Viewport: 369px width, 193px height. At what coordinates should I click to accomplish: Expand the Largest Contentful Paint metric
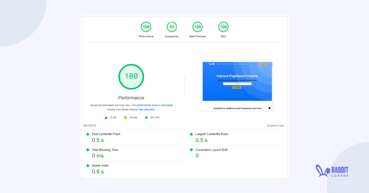212,134
